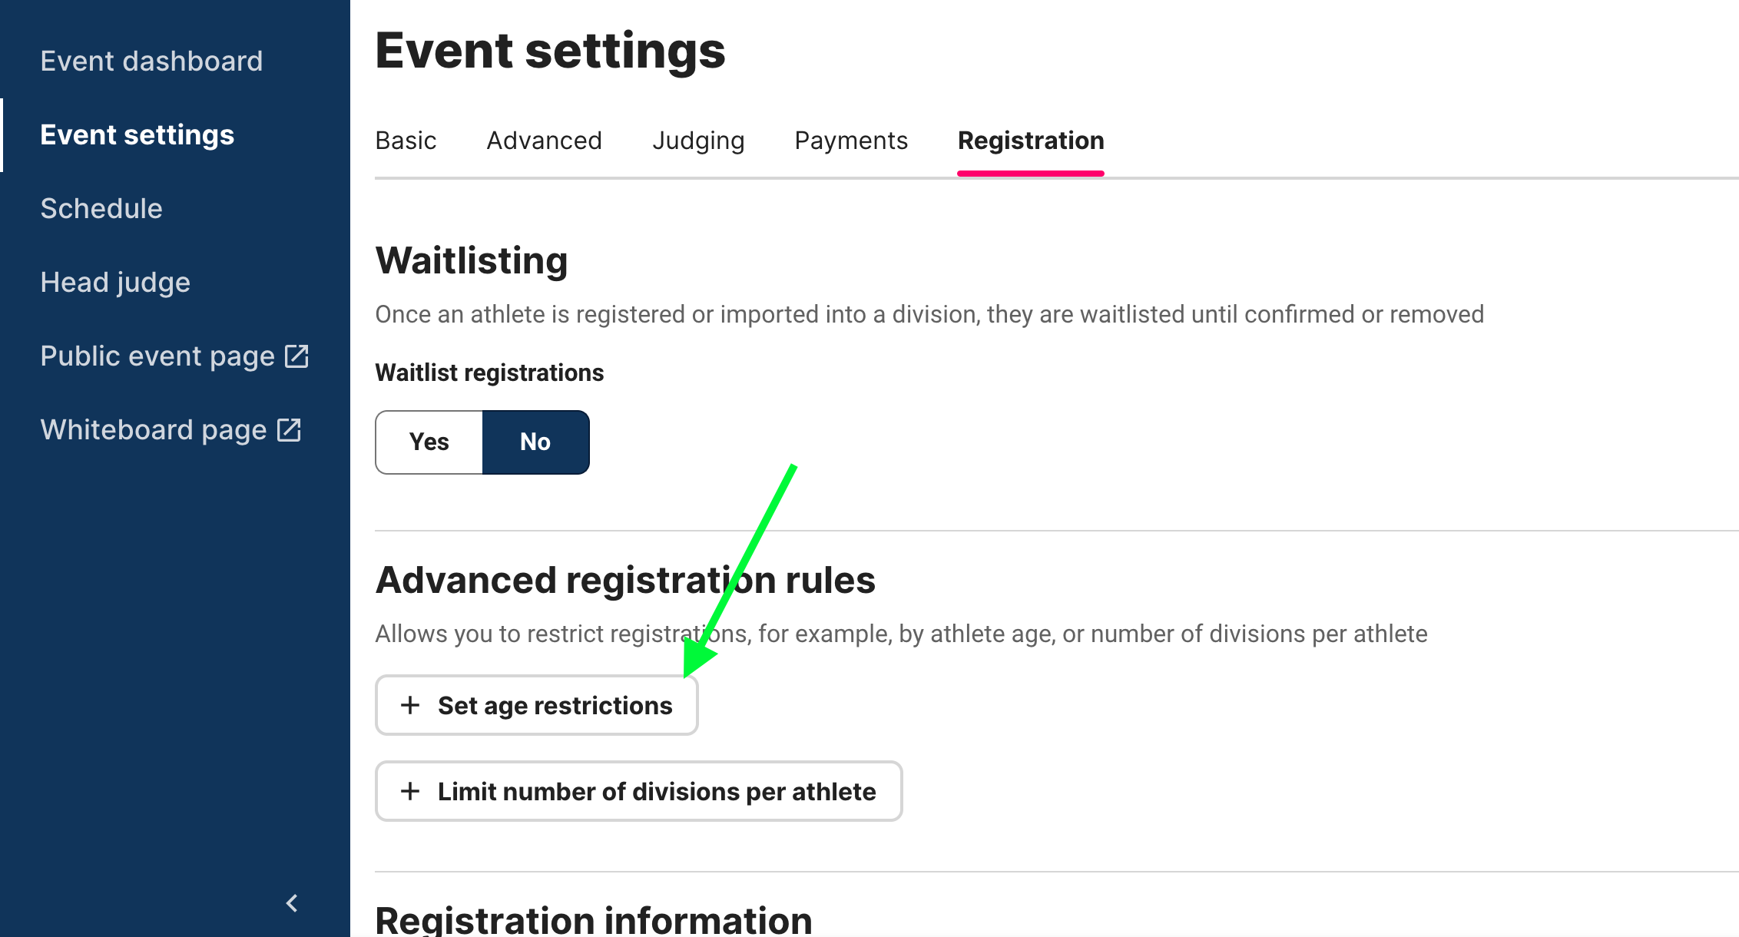The width and height of the screenshot is (1739, 937).
Task: Switch to the Basic settings tab
Action: pyautogui.click(x=406, y=141)
